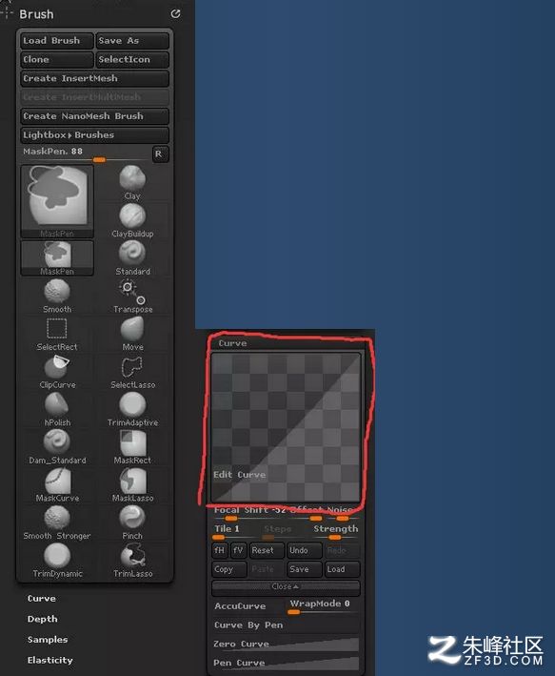Pick the Transpose brush icon
The width and height of the screenshot is (555, 676).
coord(132,296)
